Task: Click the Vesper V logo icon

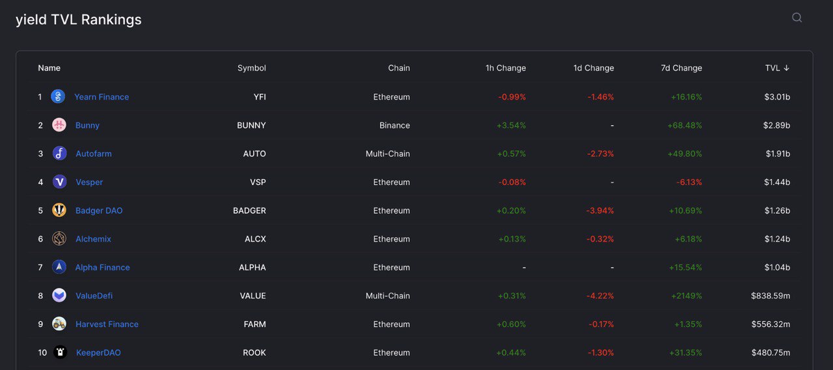Action: pos(59,182)
